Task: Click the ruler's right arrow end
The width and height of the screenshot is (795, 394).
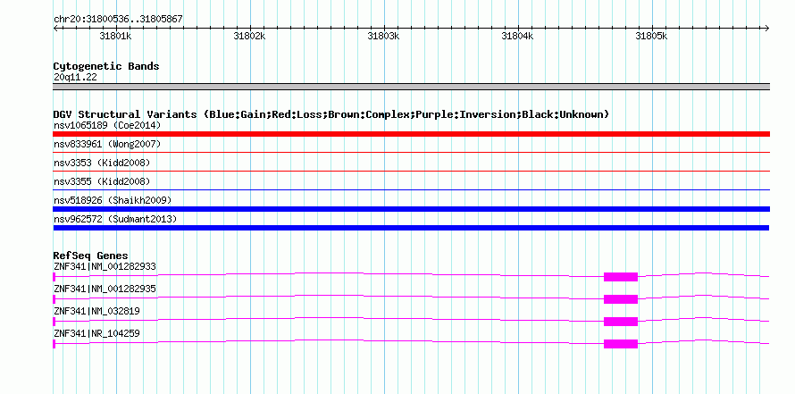Action: [x=766, y=29]
